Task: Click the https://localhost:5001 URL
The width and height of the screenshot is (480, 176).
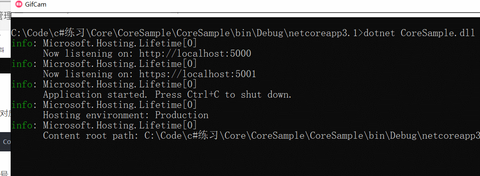Action: 198,74
